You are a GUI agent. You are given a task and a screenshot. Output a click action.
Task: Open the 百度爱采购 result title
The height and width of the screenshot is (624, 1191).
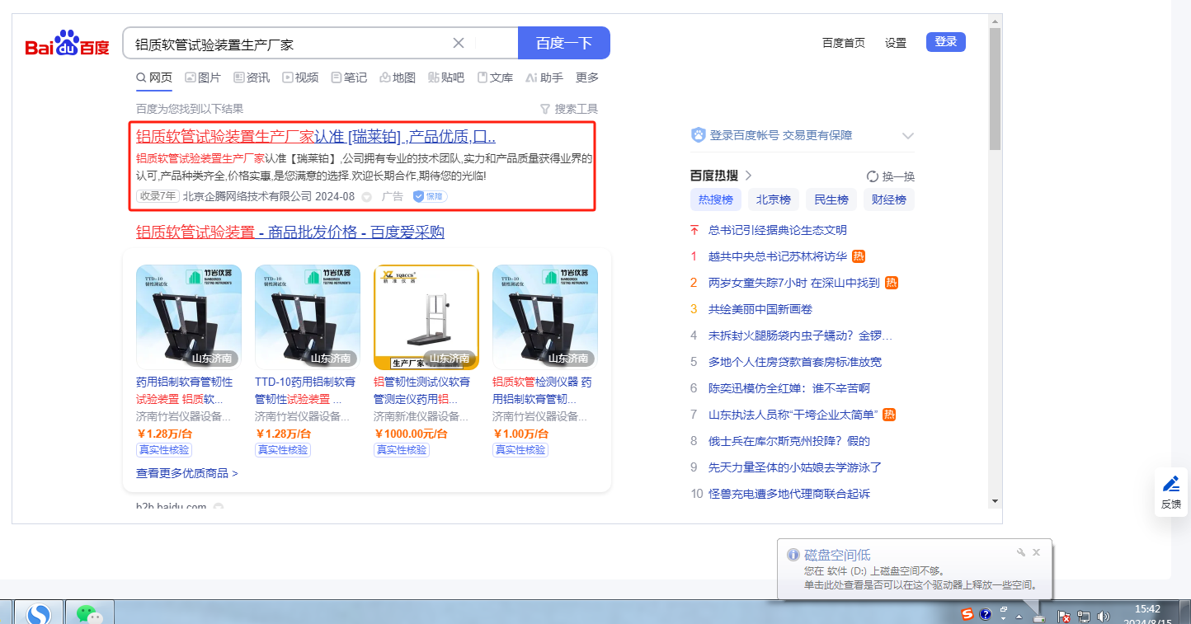pyautogui.click(x=290, y=232)
